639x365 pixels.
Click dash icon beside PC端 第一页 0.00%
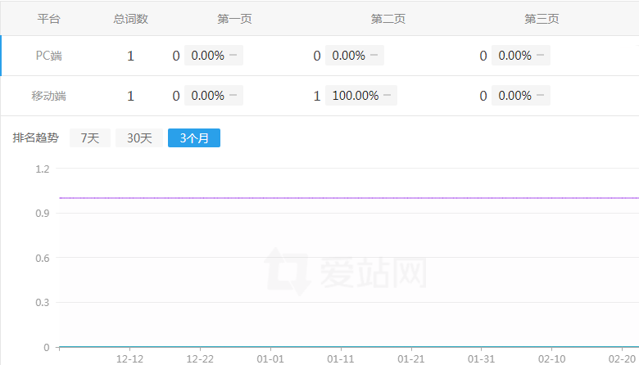point(233,56)
